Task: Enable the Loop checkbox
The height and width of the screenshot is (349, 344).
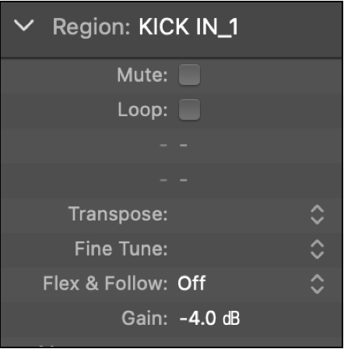Action: click(189, 109)
